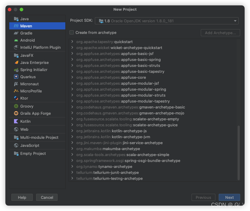Click the Grails App Forge icon
Image resolution: width=250 pixels, height=211 pixels.
pyautogui.click(x=16, y=113)
